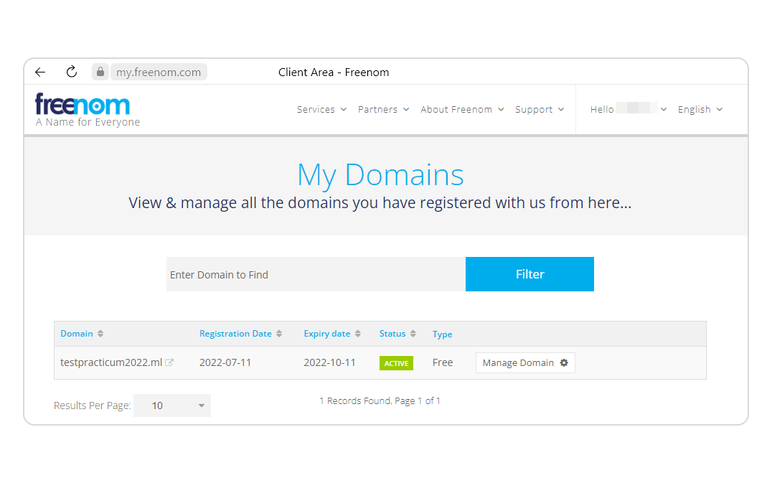772x483 pixels.
Task: Click the ACTIVE status badge
Action: pyautogui.click(x=396, y=363)
